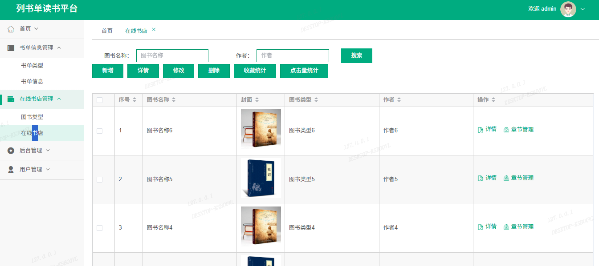Open 点击量统计 statistics

click(304, 71)
